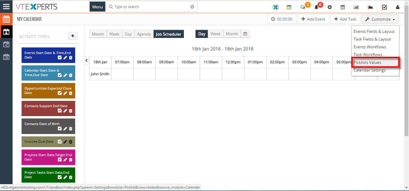This screenshot has height=191, width=409.
Task: Open the header calendar icon
Action: tap(343, 7)
